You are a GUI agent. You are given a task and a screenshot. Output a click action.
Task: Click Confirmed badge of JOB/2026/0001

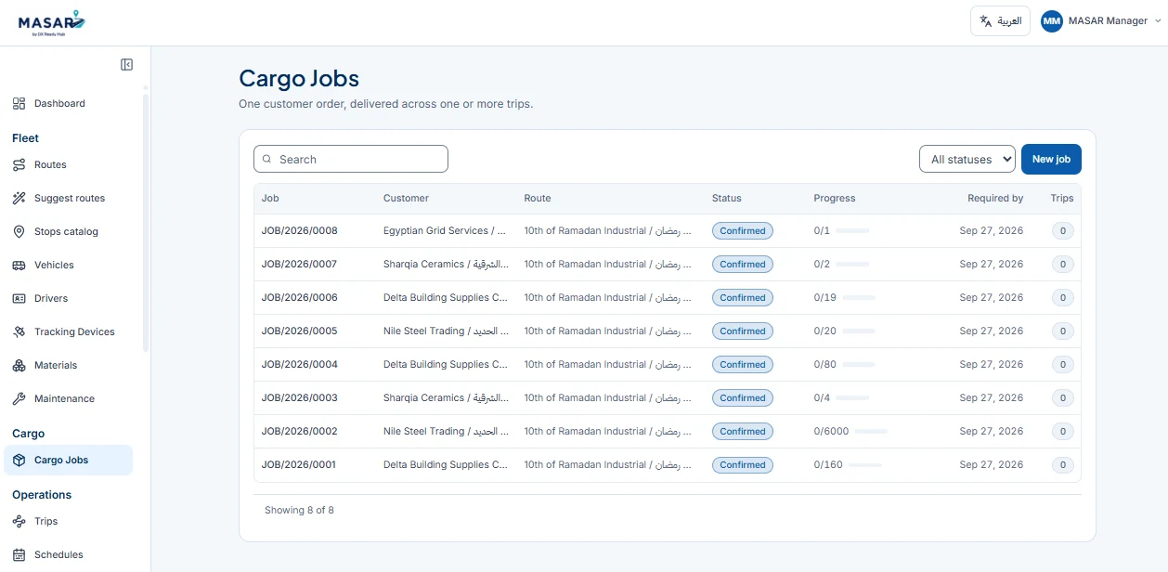point(743,465)
